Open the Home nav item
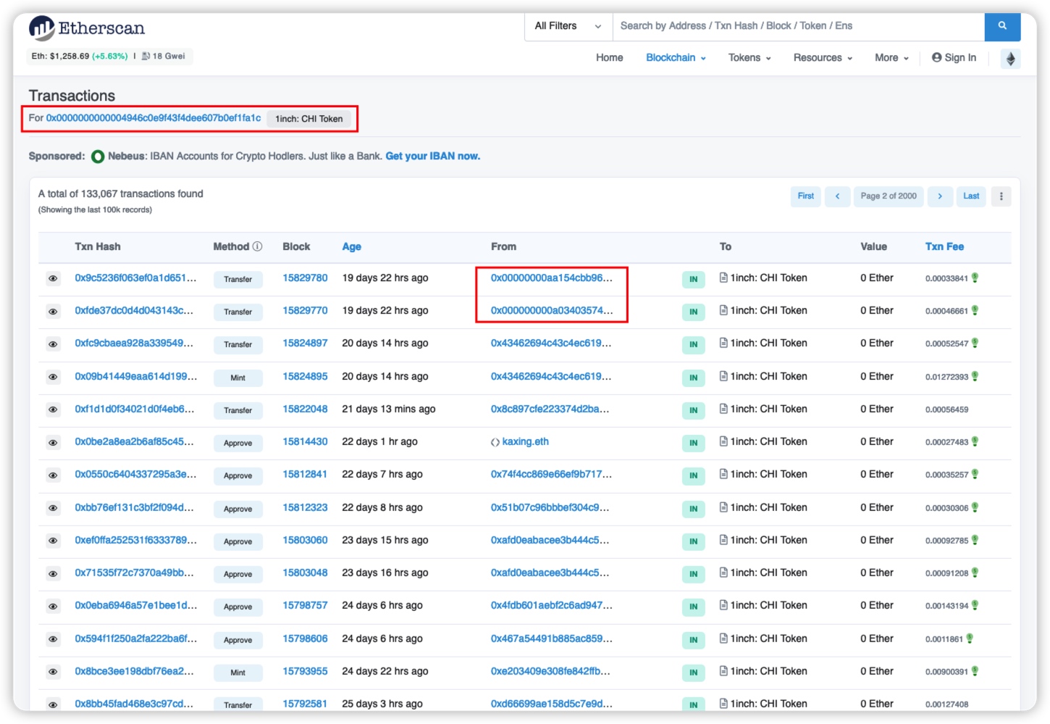The image size is (1050, 724). tap(609, 58)
